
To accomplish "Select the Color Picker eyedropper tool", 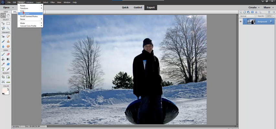I will tap(3, 64).
